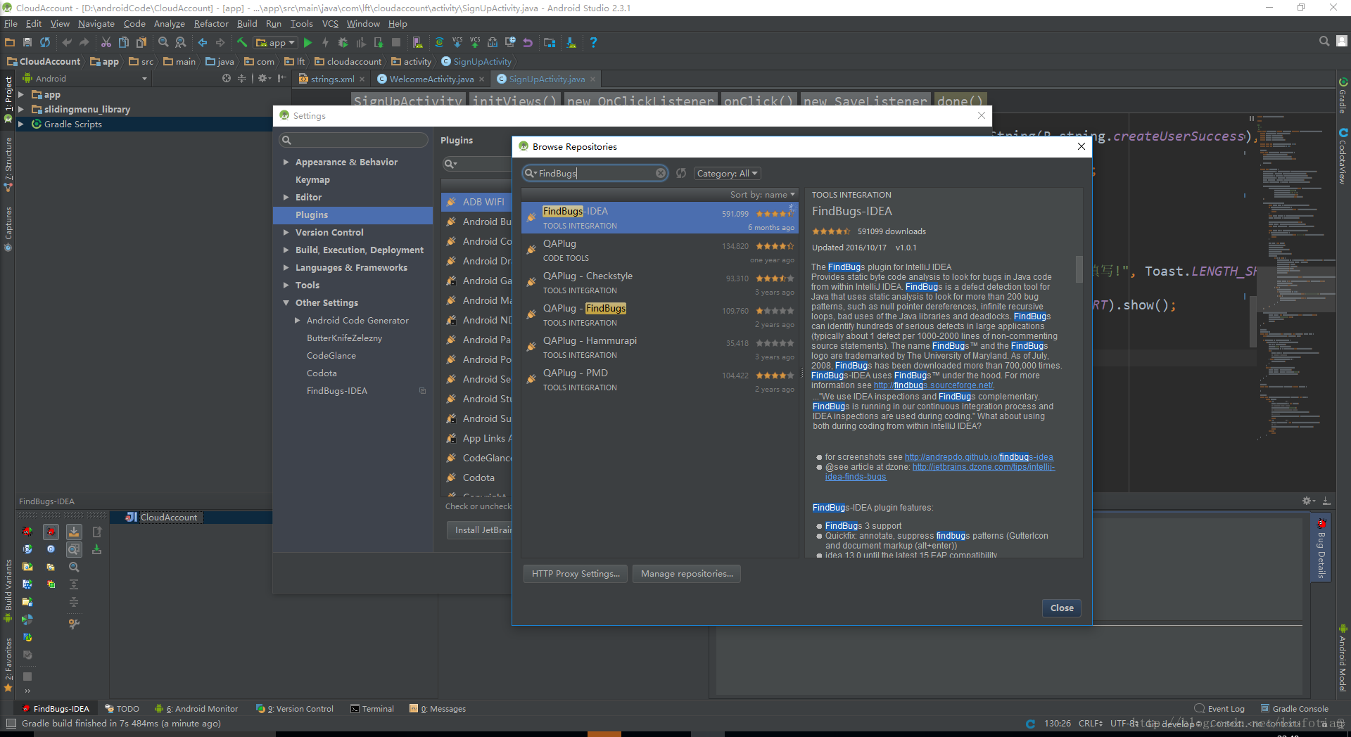Click the Manage repositories button
The image size is (1351, 737).
click(x=687, y=574)
